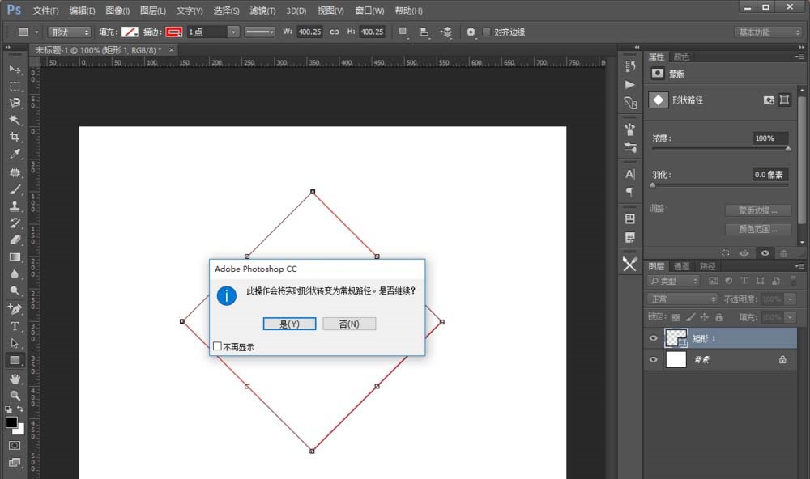Open the layer blend mode dropdown showing 正常
The height and width of the screenshot is (479, 810).
point(680,299)
